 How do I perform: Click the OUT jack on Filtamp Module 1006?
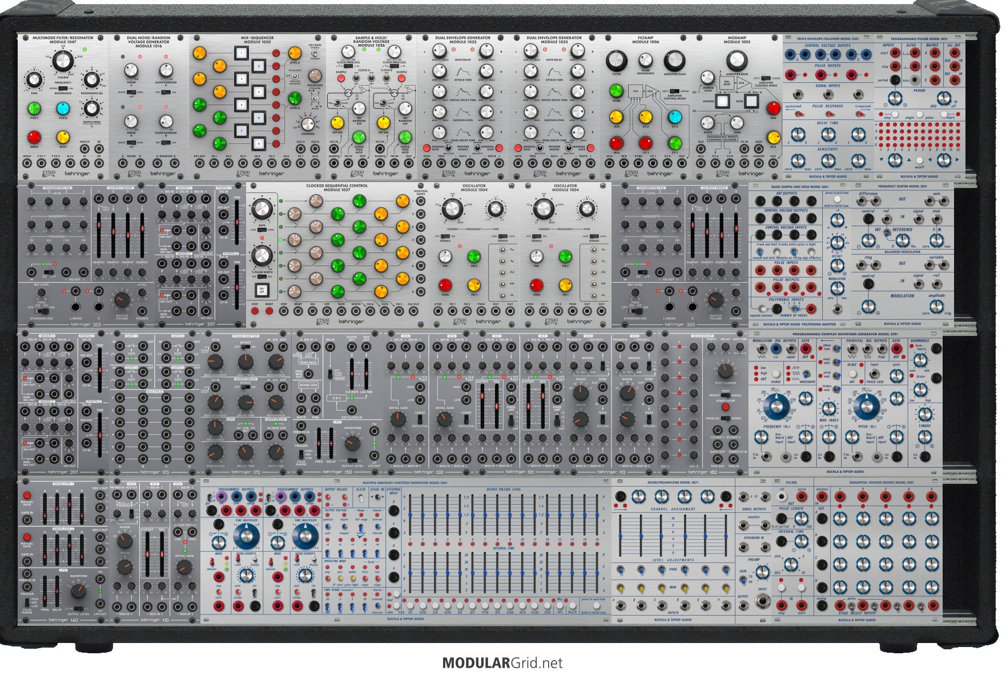tap(682, 163)
